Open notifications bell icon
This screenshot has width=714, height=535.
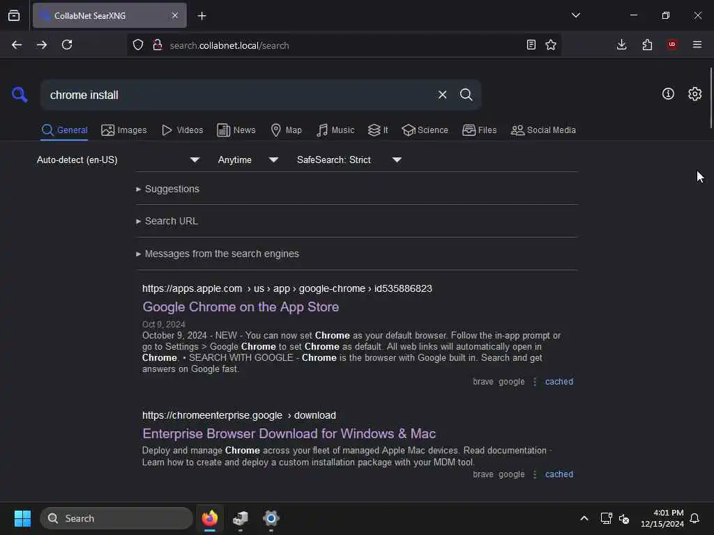pos(694,518)
